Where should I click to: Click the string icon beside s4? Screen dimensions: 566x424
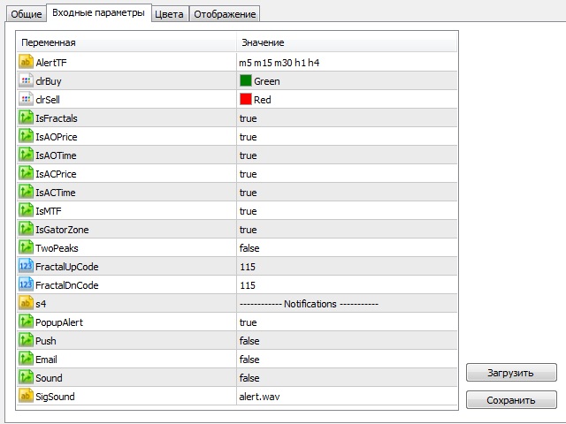point(26,303)
